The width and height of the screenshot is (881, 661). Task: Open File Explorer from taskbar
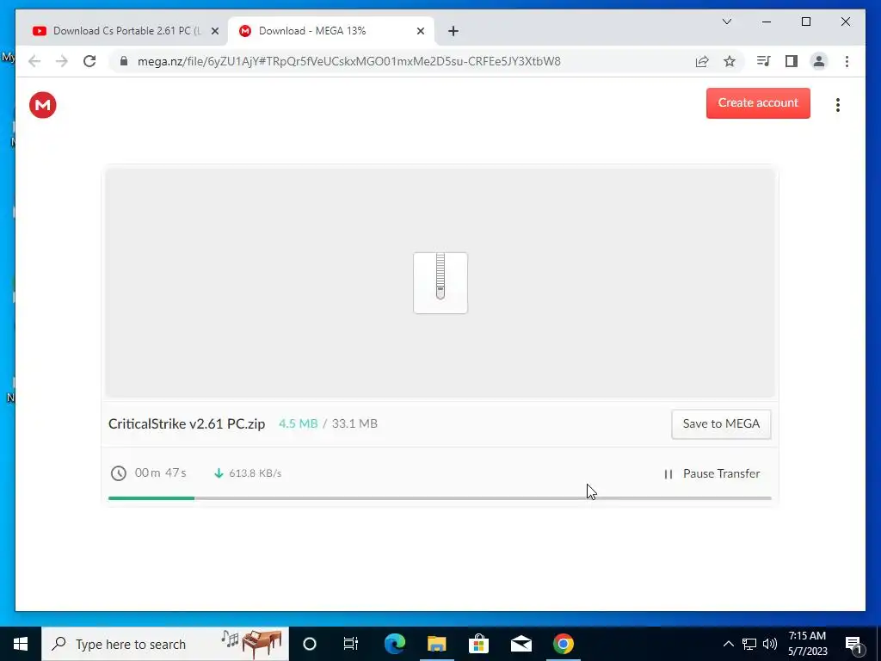click(436, 644)
